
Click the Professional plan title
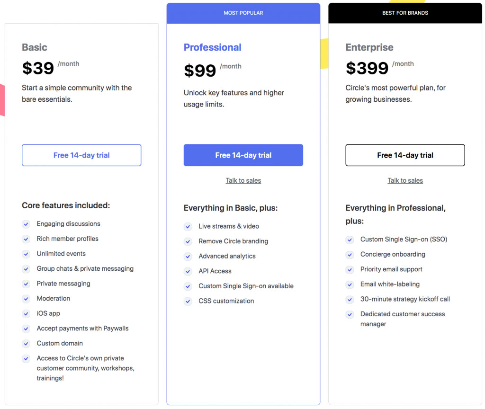pos(213,47)
